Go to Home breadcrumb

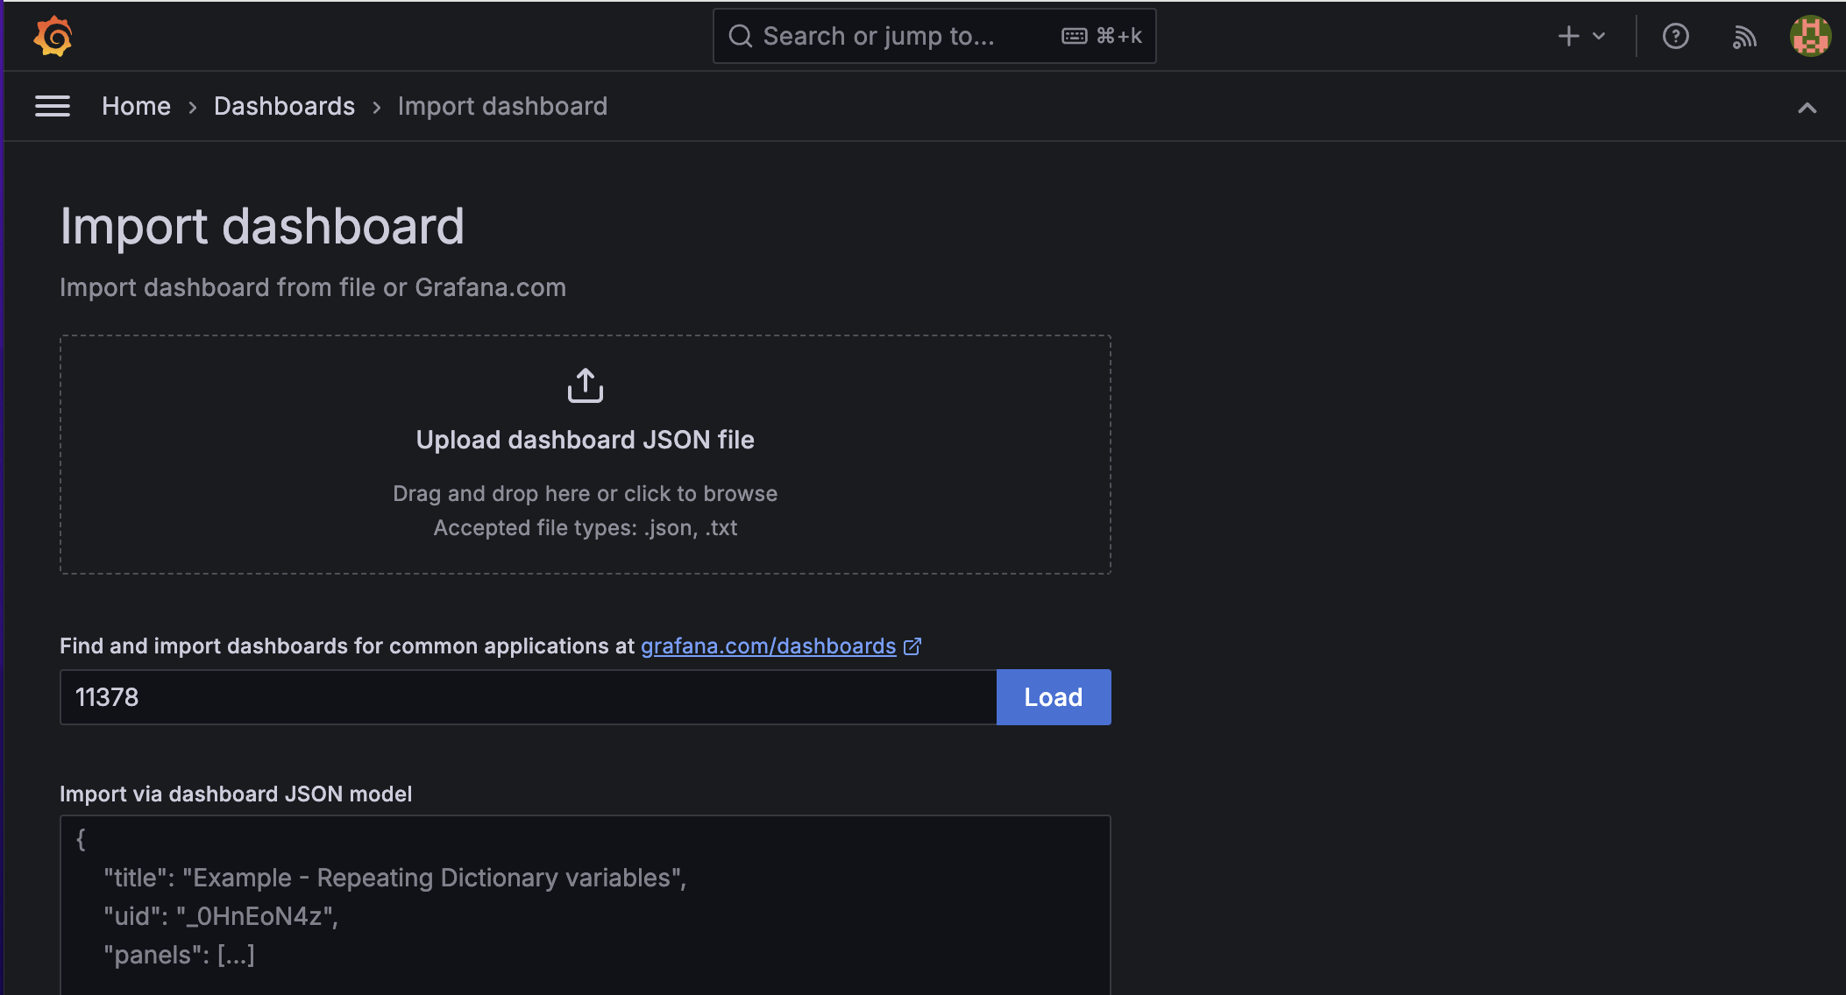coord(136,106)
